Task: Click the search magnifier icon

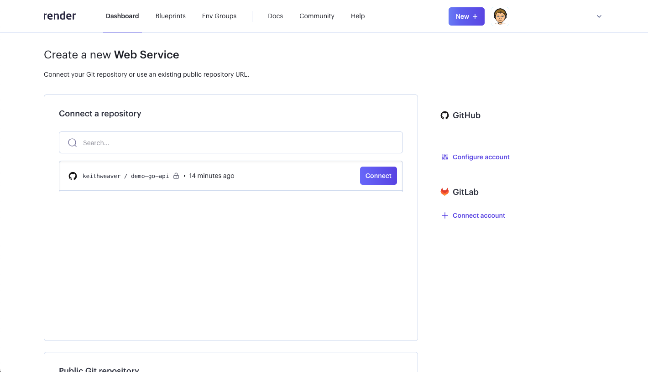Action: pyautogui.click(x=72, y=143)
